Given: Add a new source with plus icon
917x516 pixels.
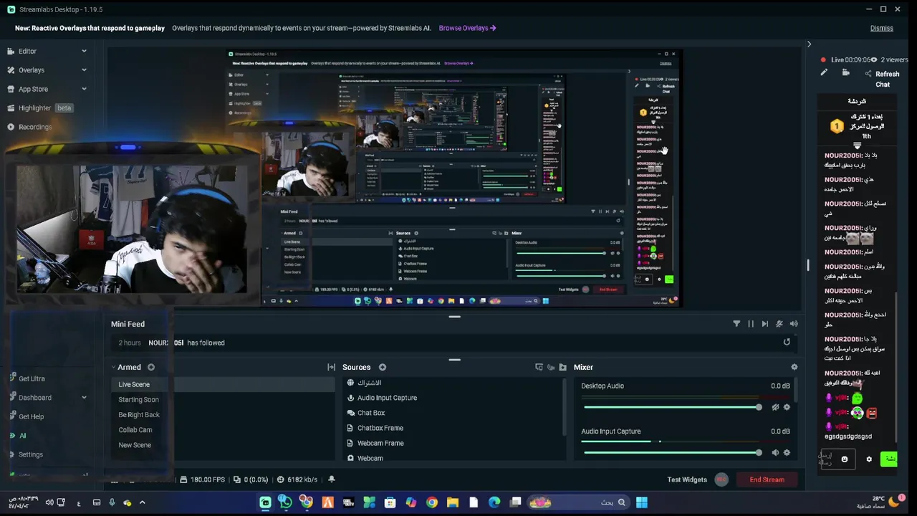Looking at the screenshot, I should [x=383, y=368].
